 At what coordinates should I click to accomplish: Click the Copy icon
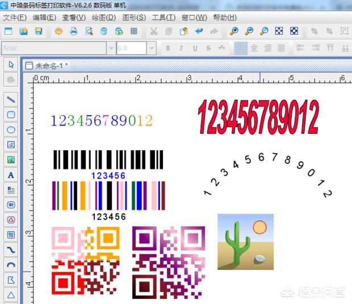(169, 31)
